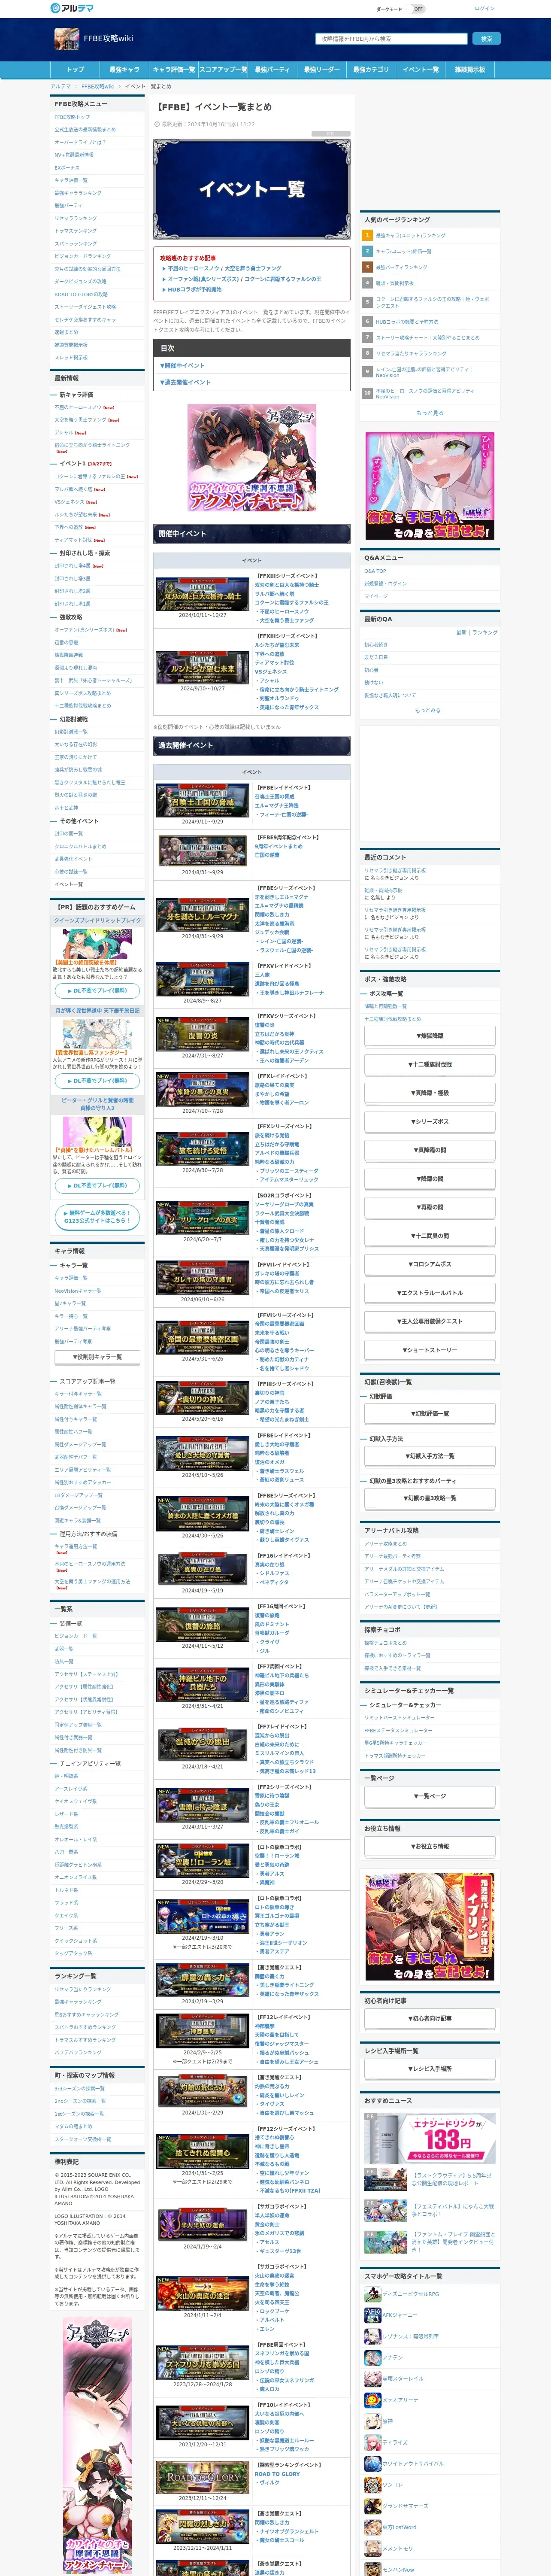Image resolution: width=551 pixels, height=2576 pixels.
Task: Click the FFBE攻略トップ sidebar link
Action: [72, 117]
